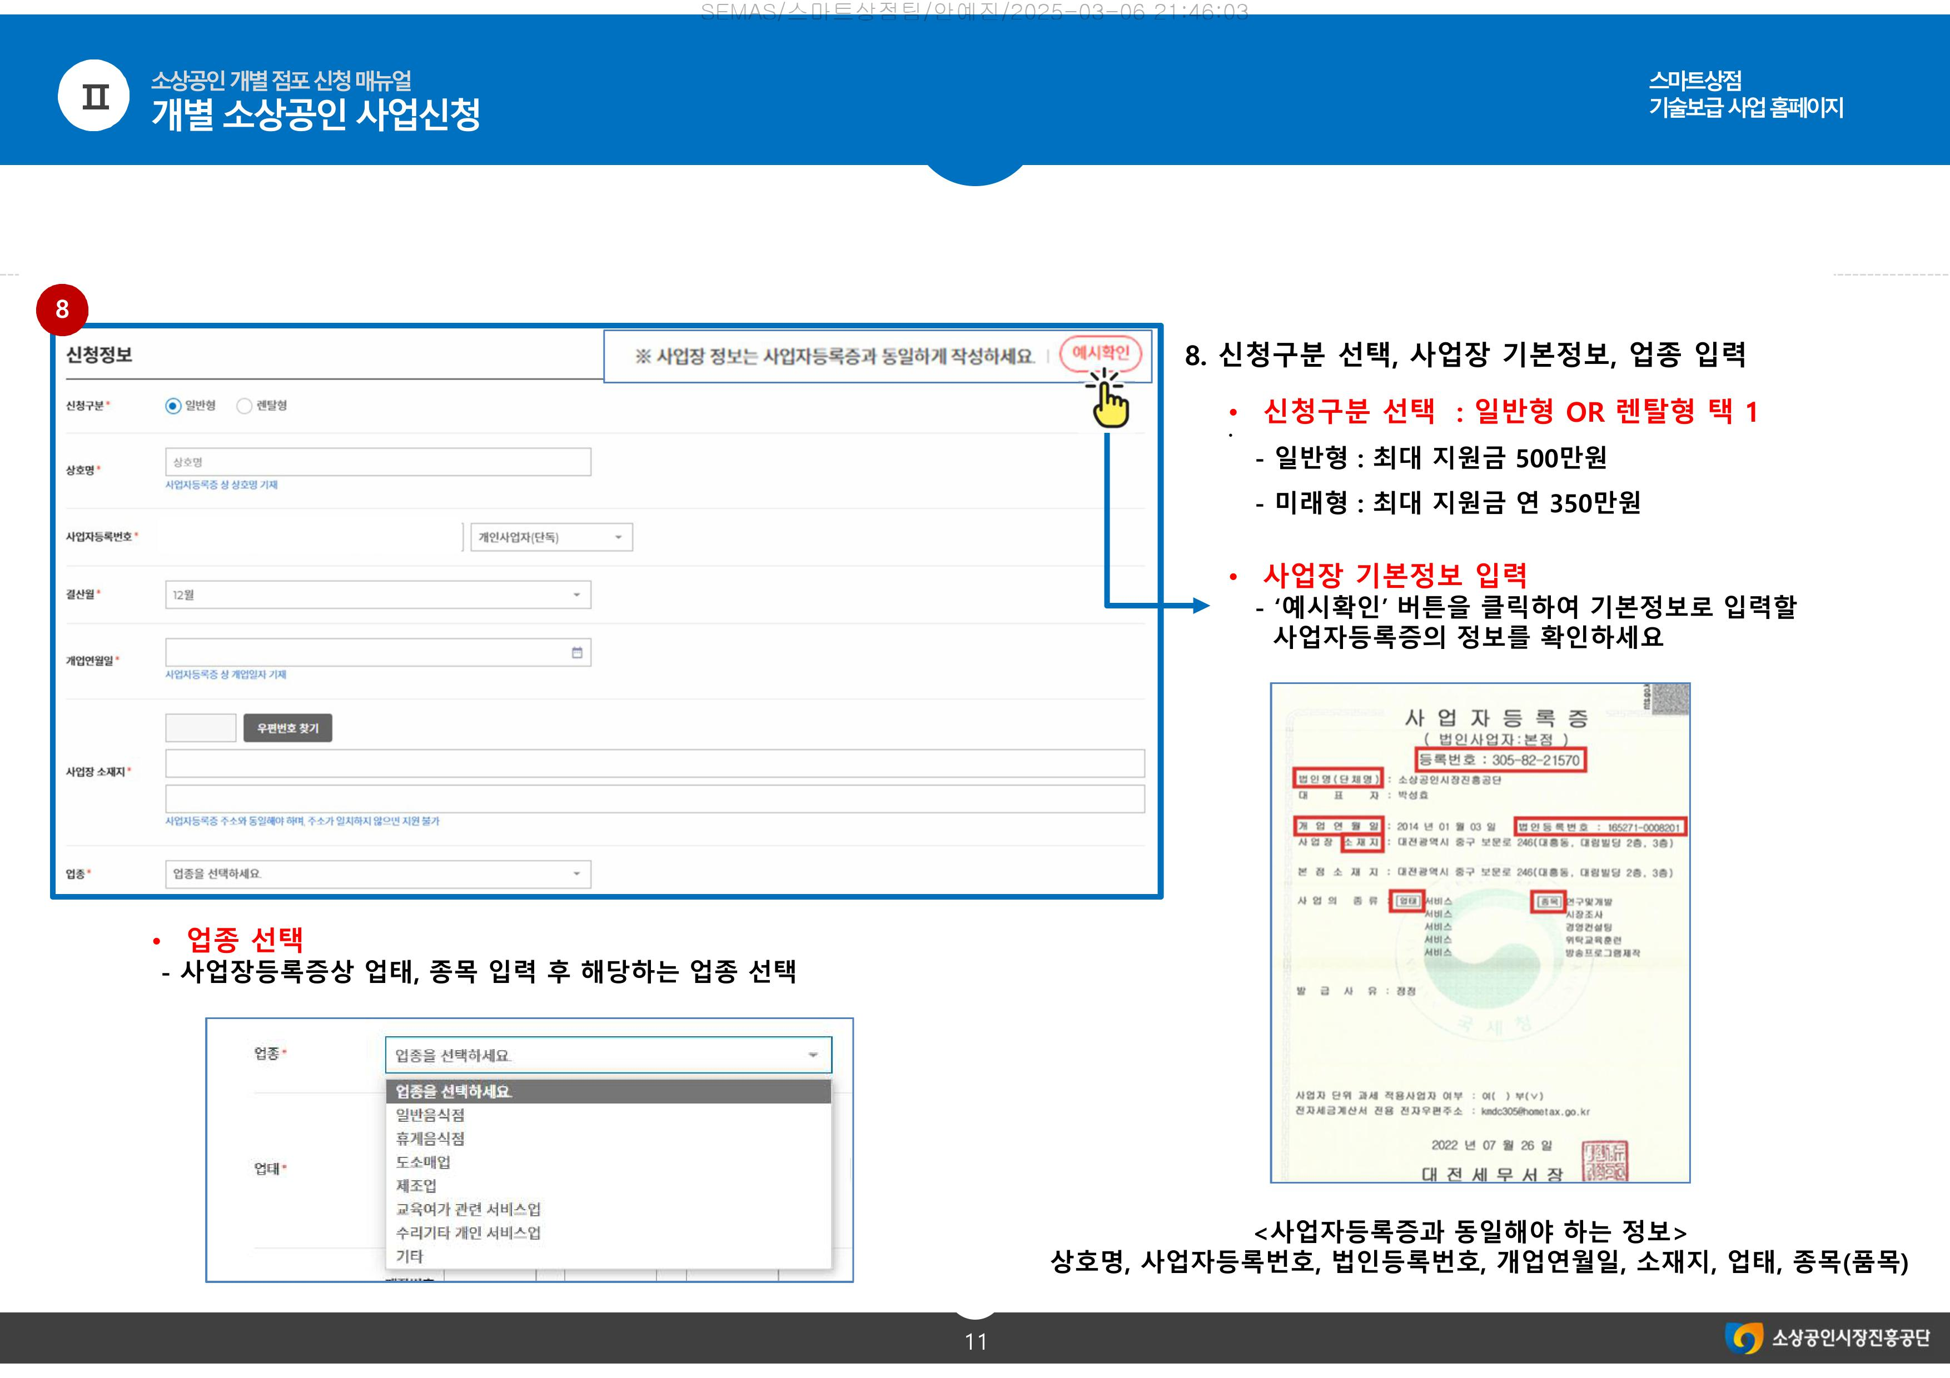Image resolution: width=1950 pixels, height=1378 pixels.
Task: Expand the 결산월 12월 dropdown
Action: [x=377, y=595]
